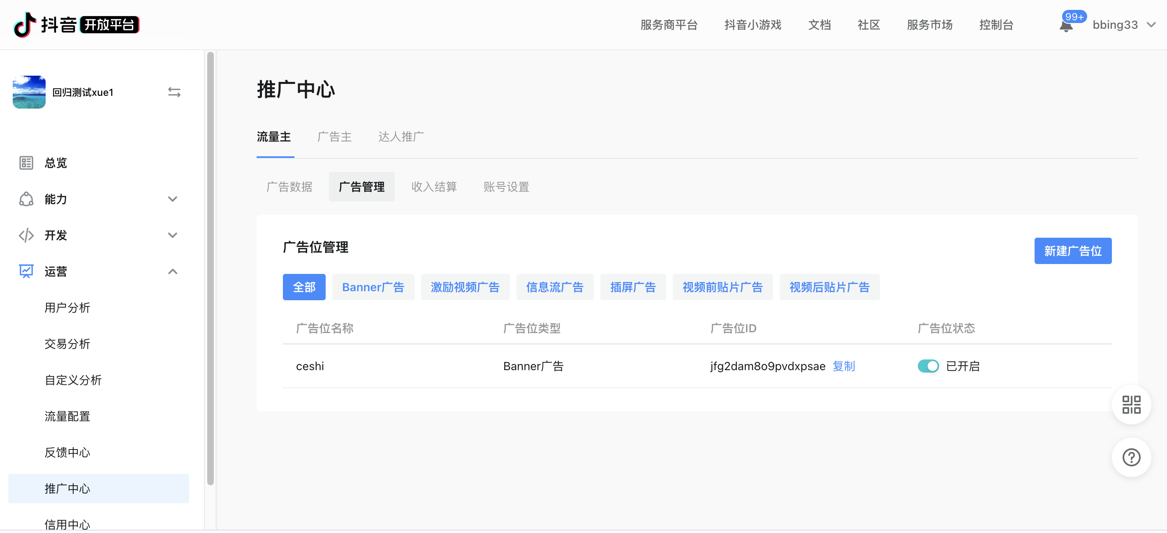The image size is (1167, 533).
Task: Collapse the 运营 menu chevron
Action: pyautogui.click(x=173, y=271)
